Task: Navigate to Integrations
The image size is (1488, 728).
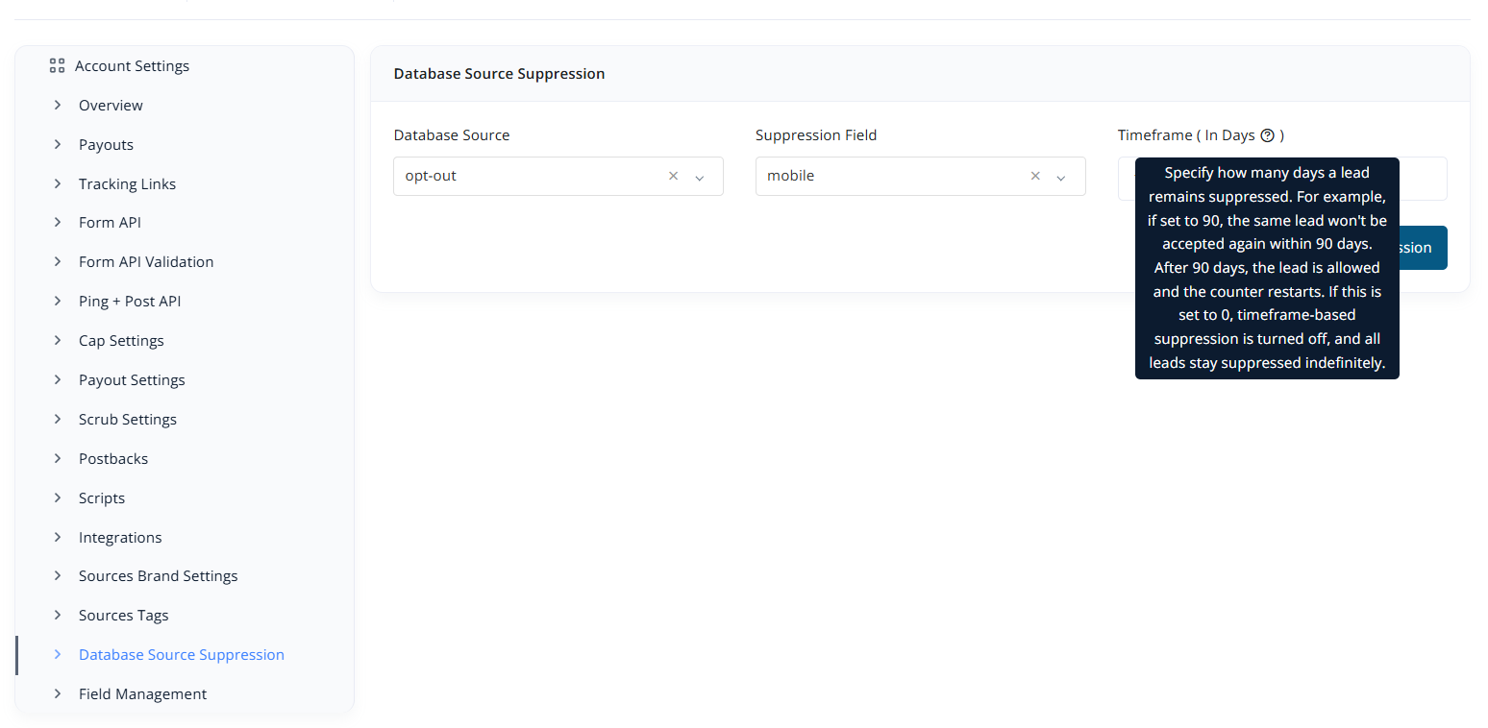Action: pos(120,537)
